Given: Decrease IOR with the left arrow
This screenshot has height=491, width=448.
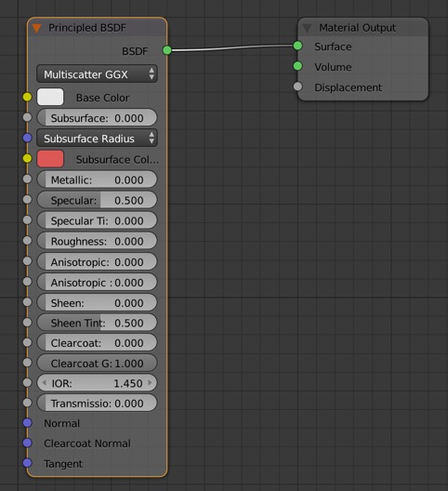Looking at the screenshot, I should [x=44, y=382].
